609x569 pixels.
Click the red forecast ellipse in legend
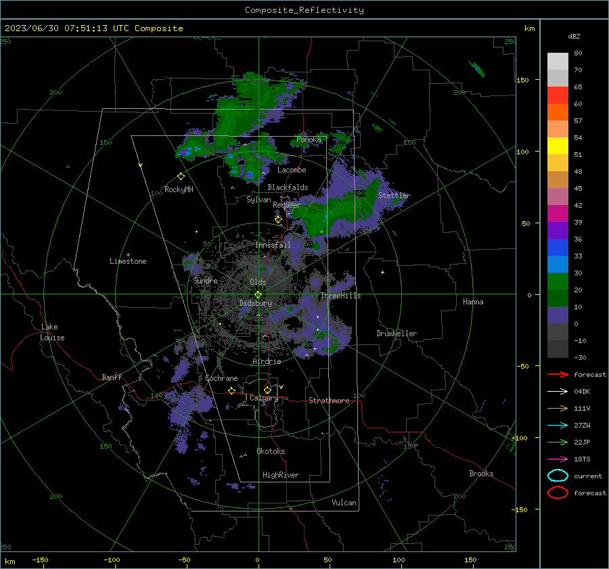point(558,493)
